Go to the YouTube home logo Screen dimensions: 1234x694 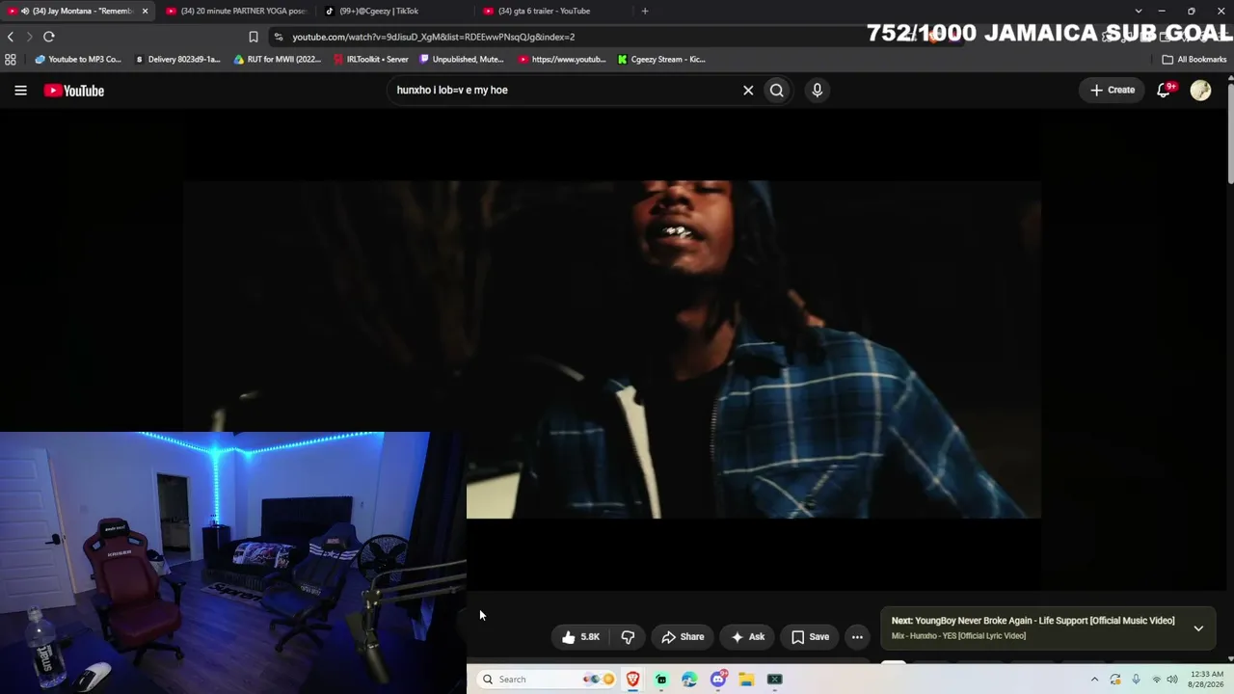tap(74, 91)
